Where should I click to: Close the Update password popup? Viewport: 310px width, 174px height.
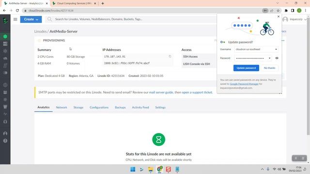click(x=279, y=16)
